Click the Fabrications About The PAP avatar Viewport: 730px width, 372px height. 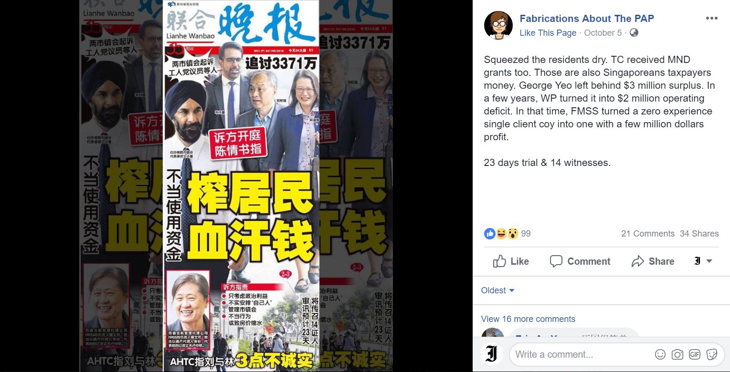click(498, 25)
